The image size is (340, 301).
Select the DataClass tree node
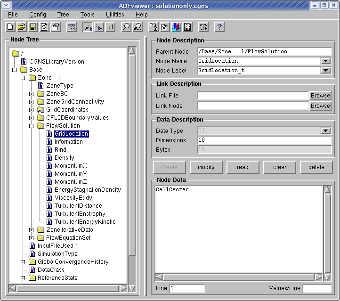[51, 270]
